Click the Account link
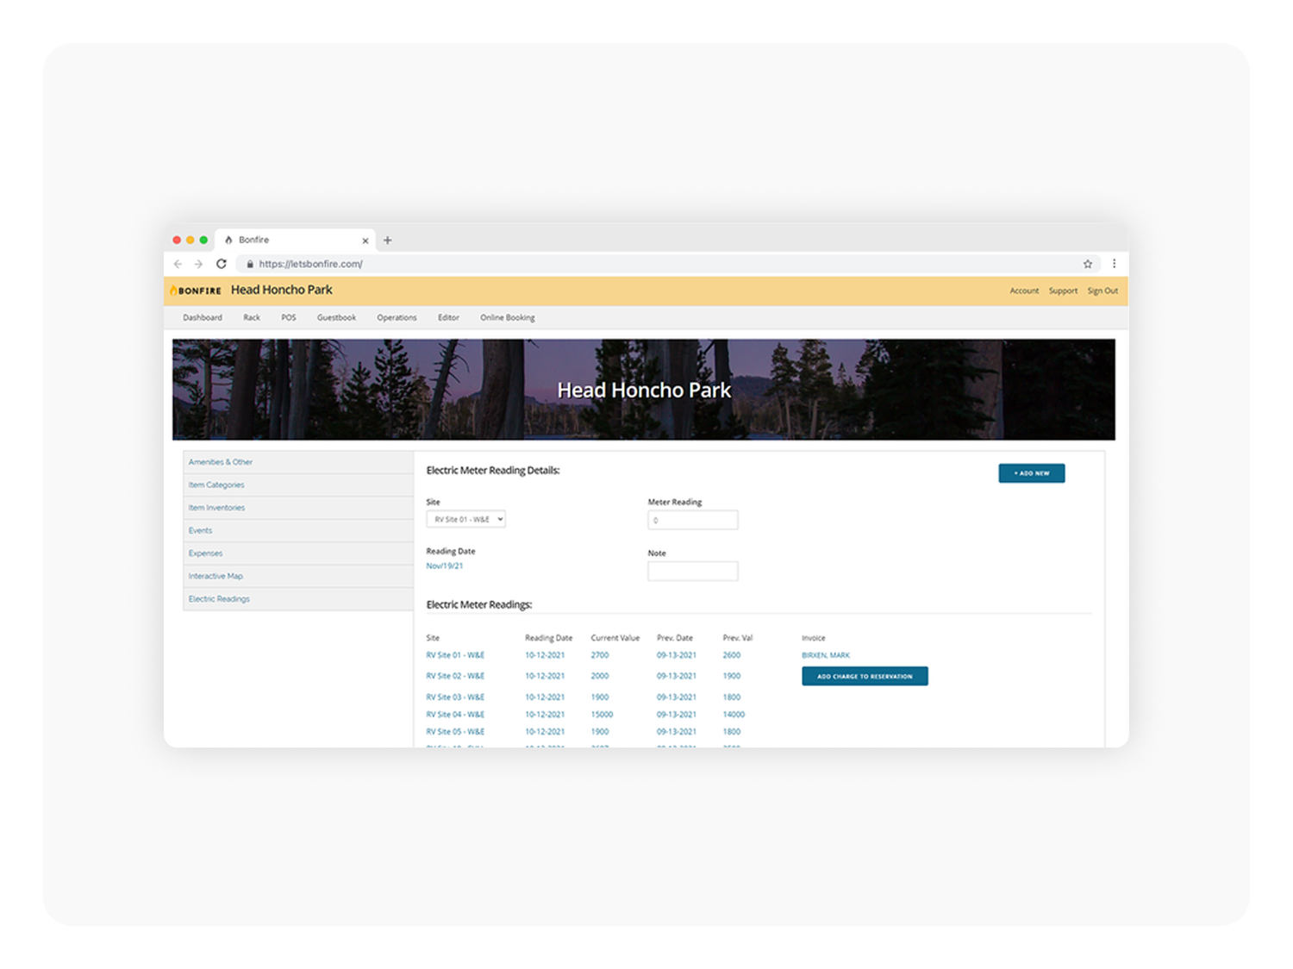 point(1024,291)
